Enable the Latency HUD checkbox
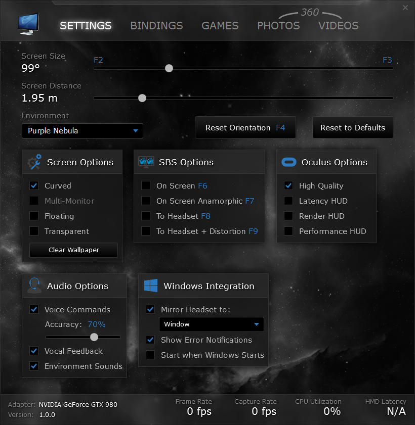This screenshot has width=415, height=425. click(288, 201)
